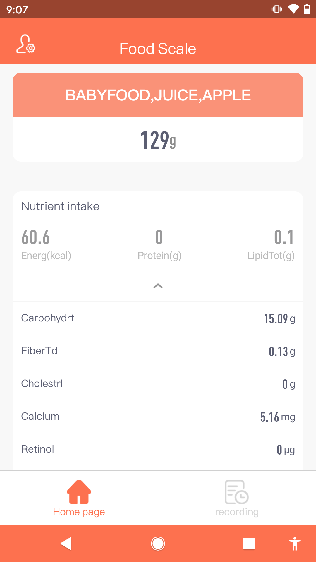316x562 pixels.
Task: Tap the Home page house icon
Action: pyautogui.click(x=79, y=492)
